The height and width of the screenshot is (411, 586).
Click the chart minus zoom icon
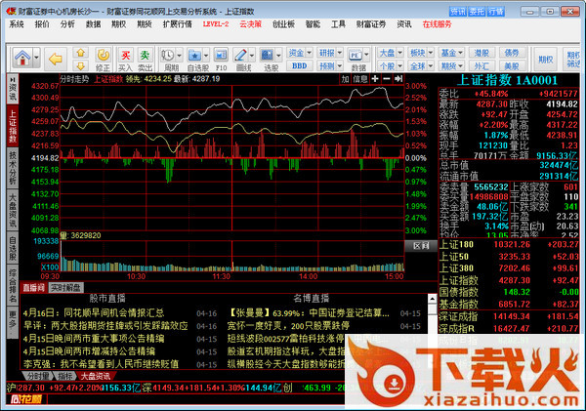387,79
